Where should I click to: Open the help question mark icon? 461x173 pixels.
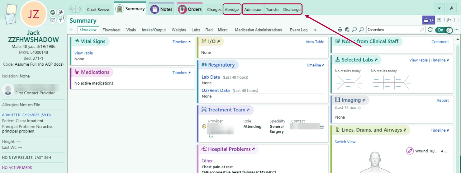439,20
